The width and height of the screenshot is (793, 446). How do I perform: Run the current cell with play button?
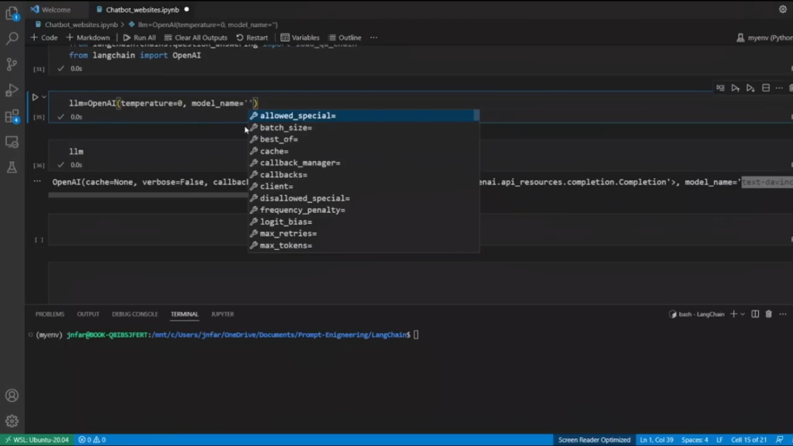[35, 98]
